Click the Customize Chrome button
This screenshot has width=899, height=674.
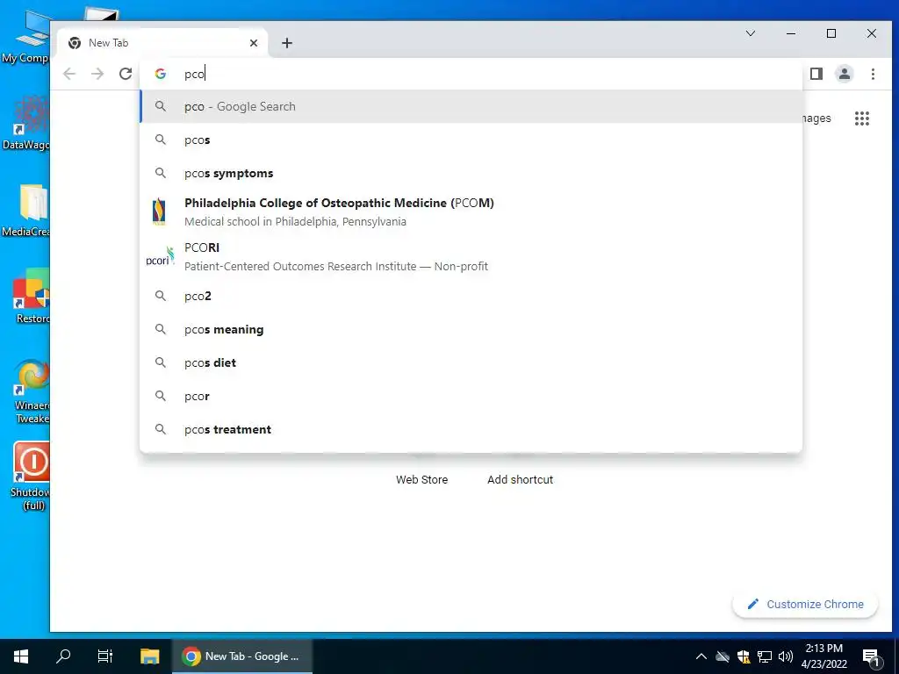click(805, 604)
